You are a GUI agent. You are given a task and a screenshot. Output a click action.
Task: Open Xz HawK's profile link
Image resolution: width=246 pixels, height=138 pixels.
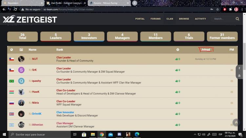coord(34,92)
